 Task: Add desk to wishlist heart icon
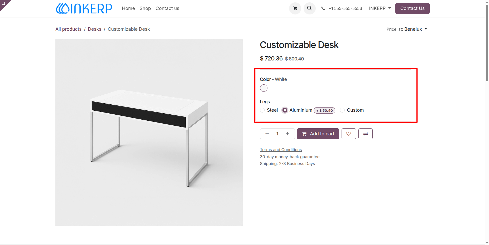[x=349, y=134]
